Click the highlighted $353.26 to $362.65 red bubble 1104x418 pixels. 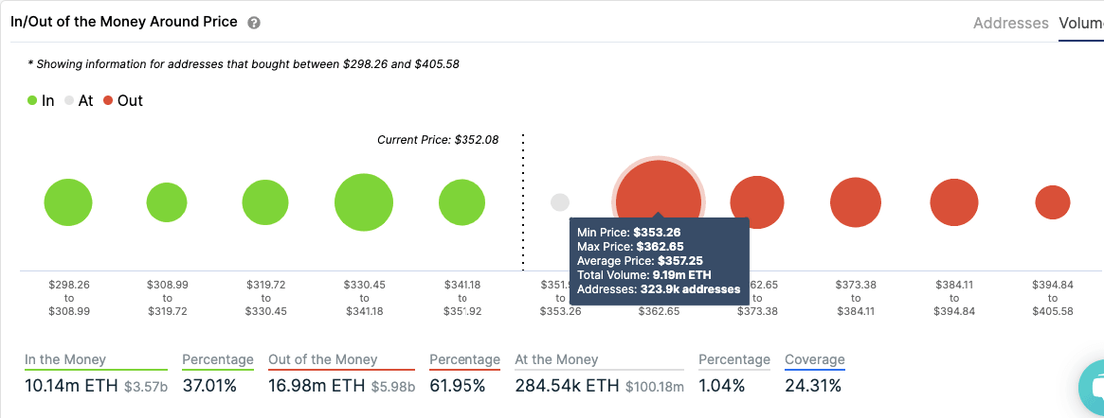click(x=659, y=189)
